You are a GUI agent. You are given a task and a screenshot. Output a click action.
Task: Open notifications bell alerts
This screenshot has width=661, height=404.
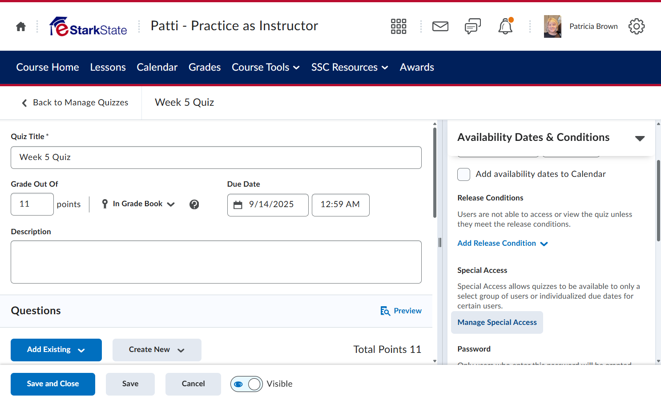point(505,26)
